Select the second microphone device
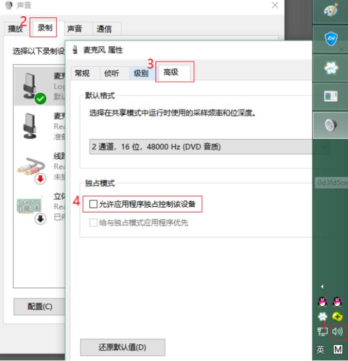 point(39,126)
